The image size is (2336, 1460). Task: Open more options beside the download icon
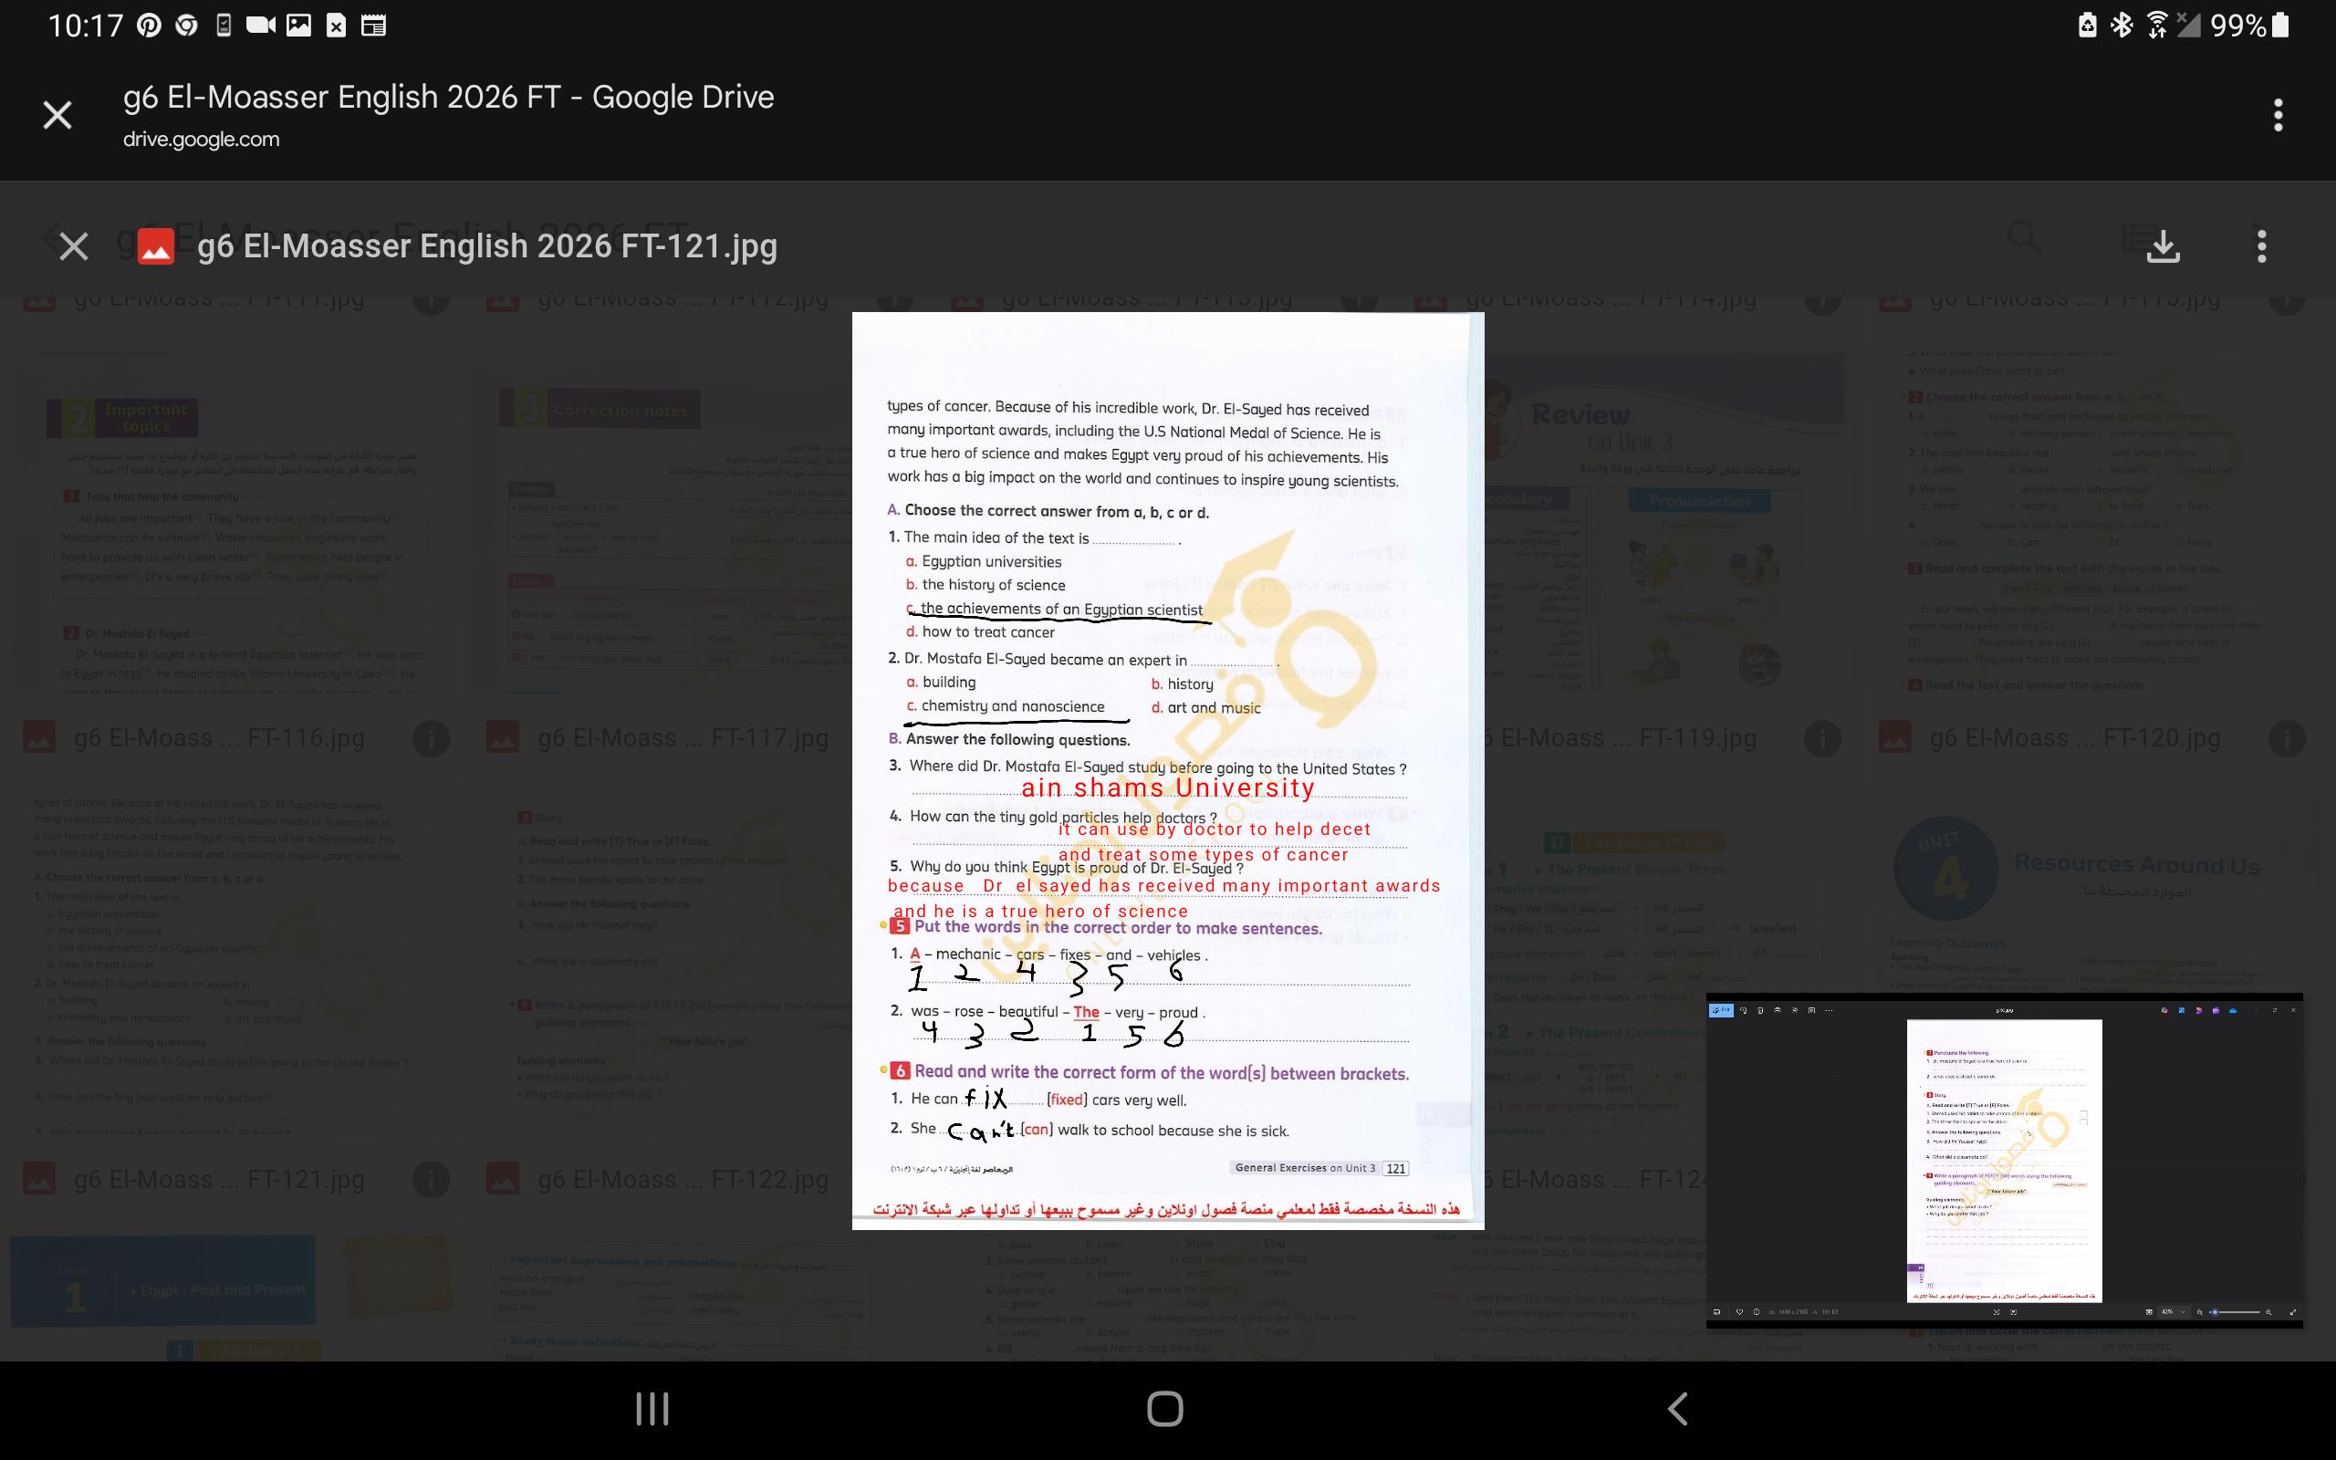click(x=2260, y=246)
